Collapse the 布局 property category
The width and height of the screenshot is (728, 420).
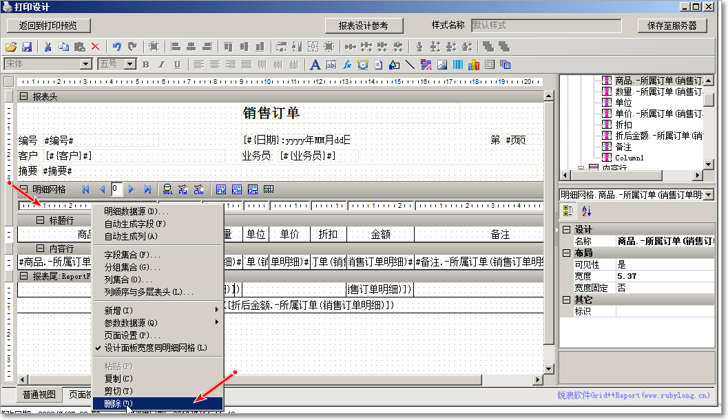pyautogui.click(x=566, y=253)
